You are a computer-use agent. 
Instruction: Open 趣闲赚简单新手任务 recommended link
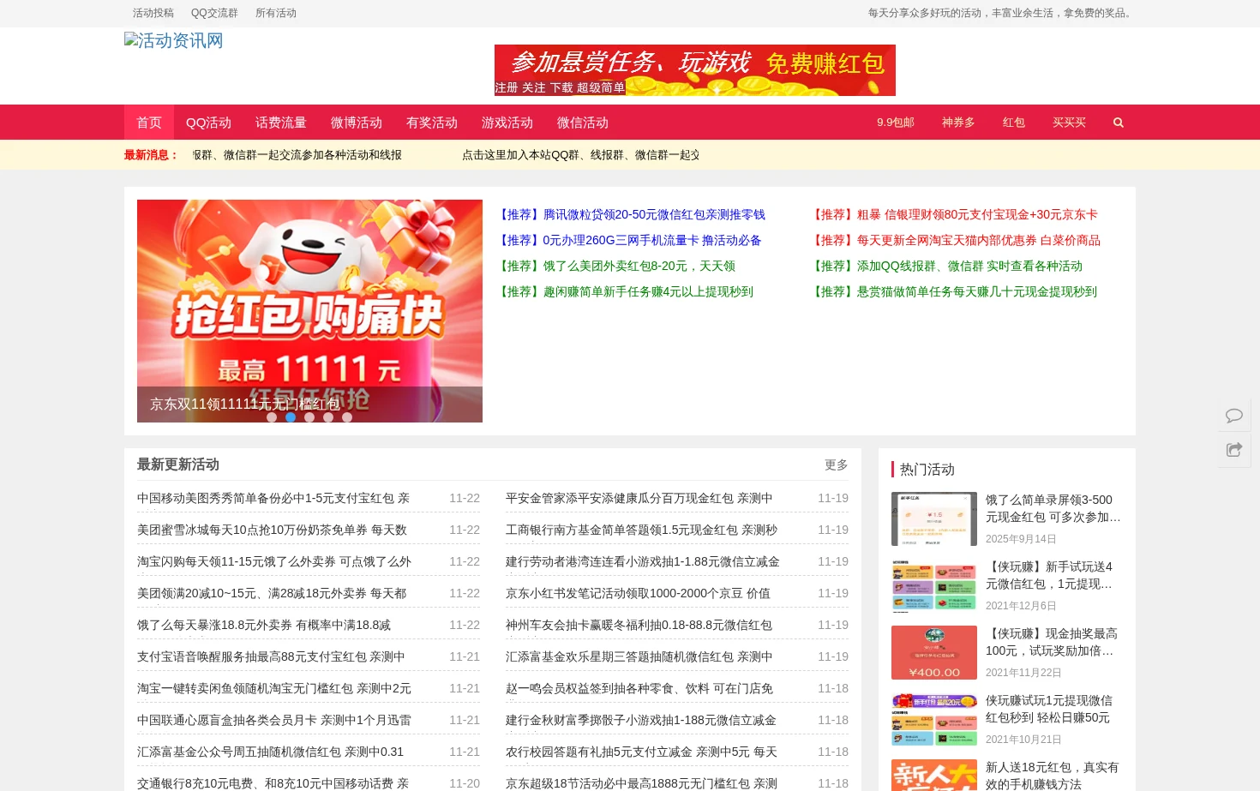[624, 291]
